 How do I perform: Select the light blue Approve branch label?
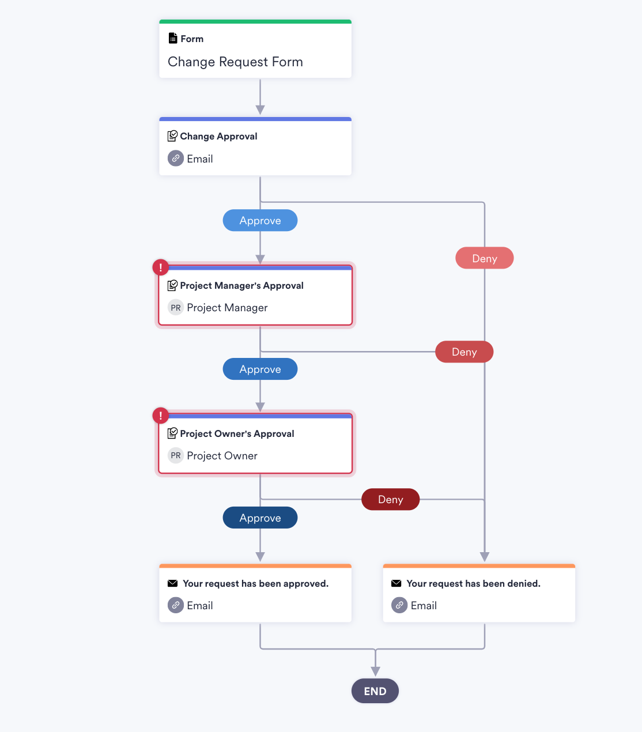pyautogui.click(x=260, y=221)
